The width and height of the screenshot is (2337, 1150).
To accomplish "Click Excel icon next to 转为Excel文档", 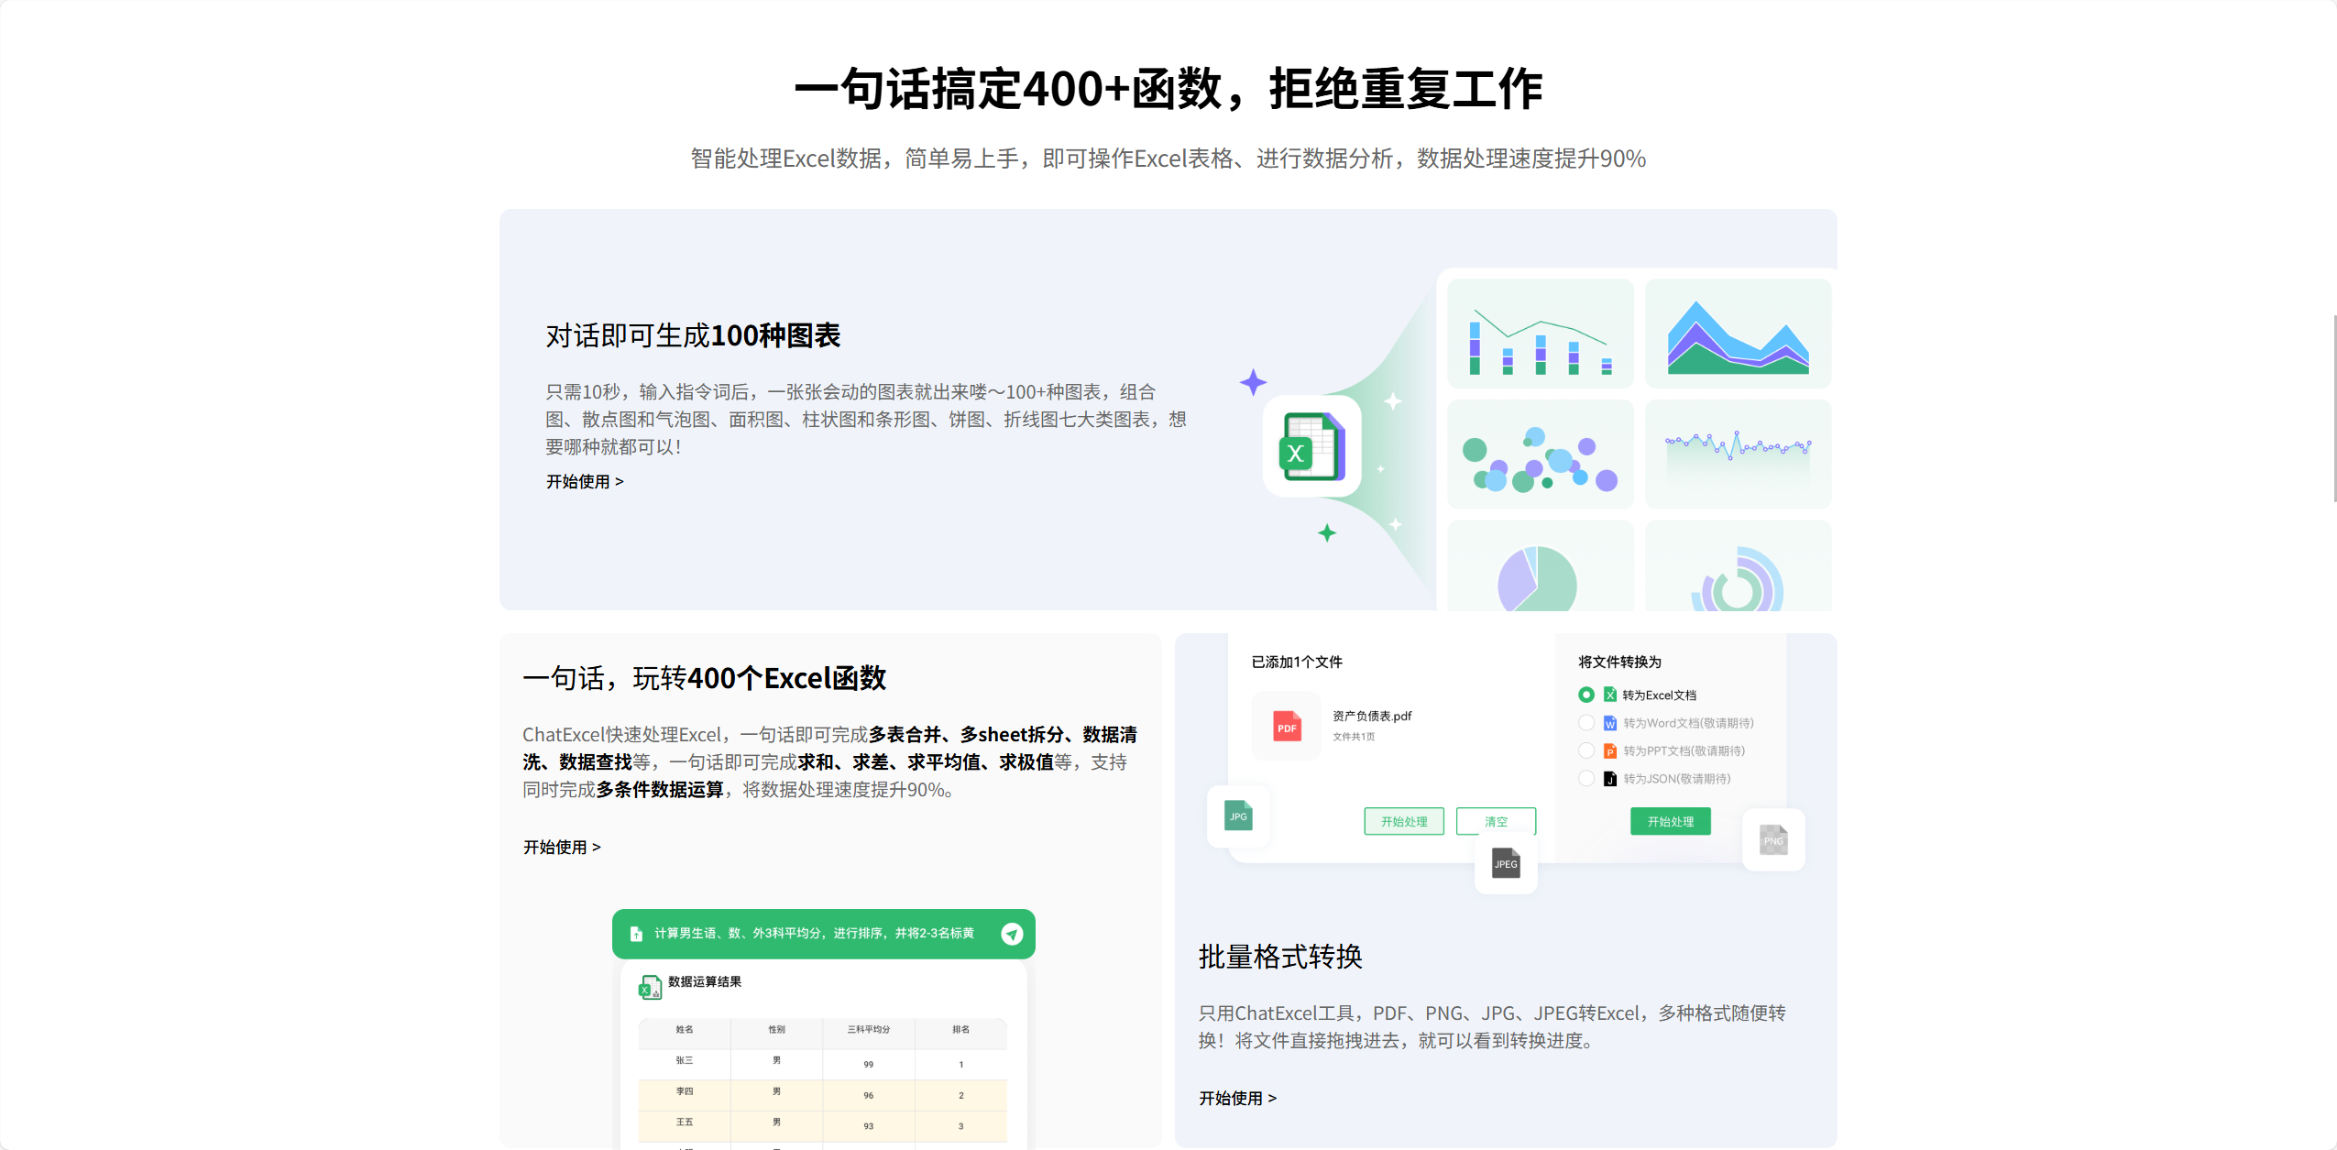I will [x=1610, y=695].
